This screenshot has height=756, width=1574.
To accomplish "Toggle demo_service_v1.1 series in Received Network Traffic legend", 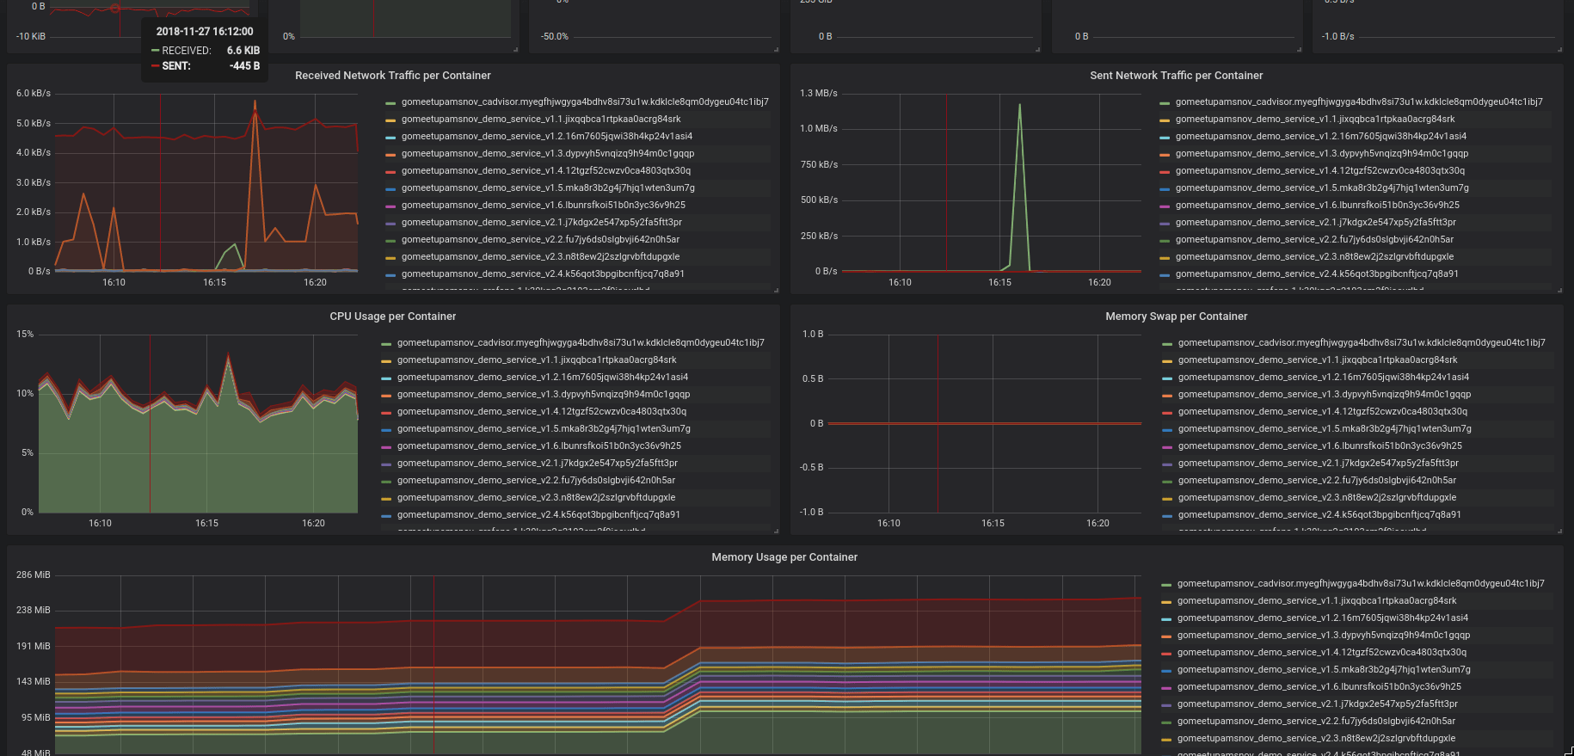I will (541, 119).
